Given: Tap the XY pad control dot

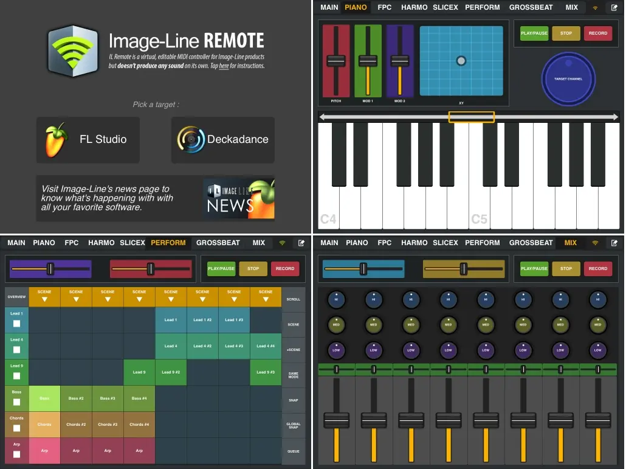Looking at the screenshot, I should point(461,61).
